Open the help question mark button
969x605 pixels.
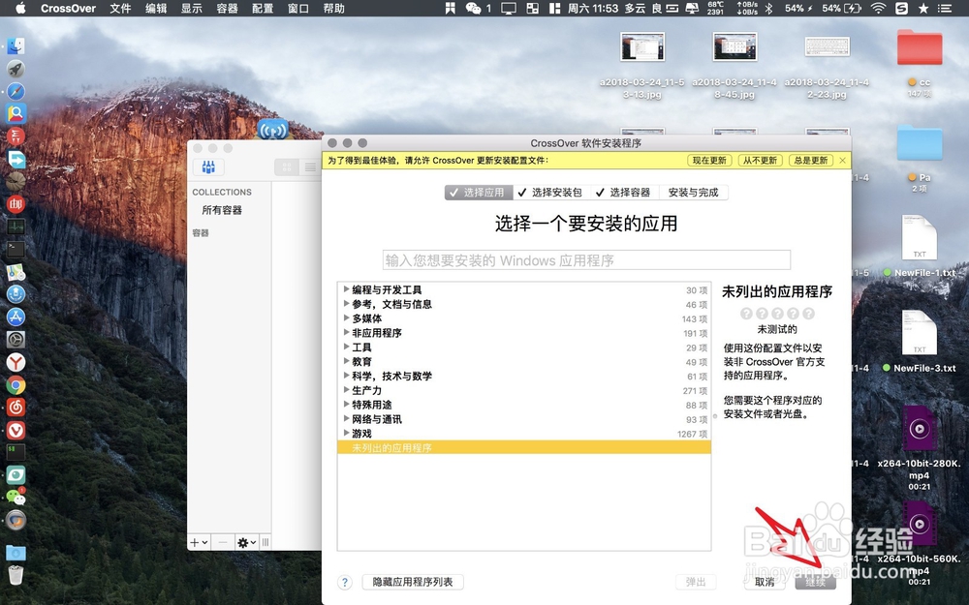pos(345,582)
